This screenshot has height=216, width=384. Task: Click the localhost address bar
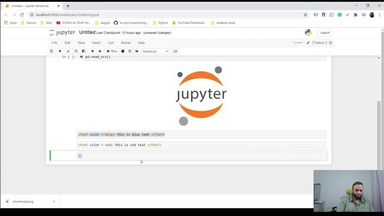tap(167, 14)
